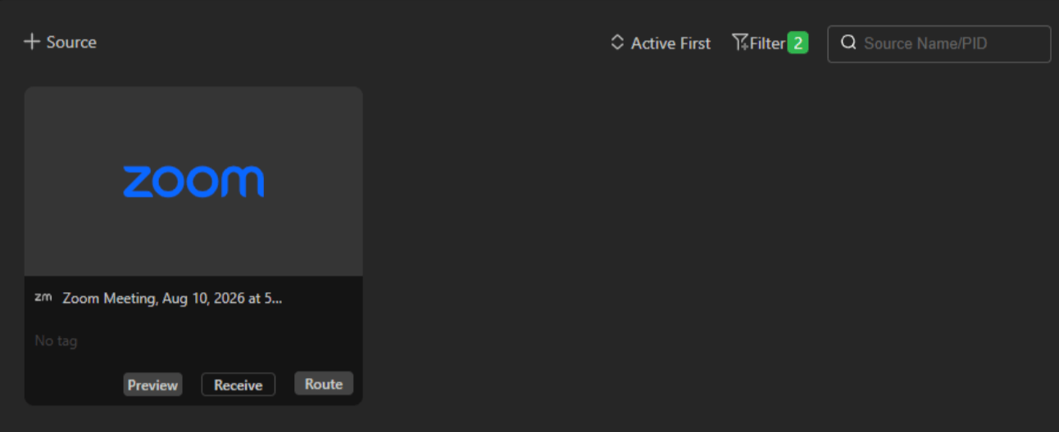Click the green filter count badge

coord(798,43)
